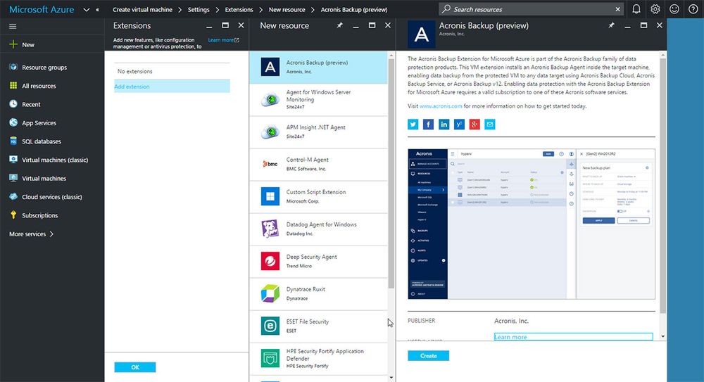
Task: Go to New resource breadcrumb
Action: (287, 9)
